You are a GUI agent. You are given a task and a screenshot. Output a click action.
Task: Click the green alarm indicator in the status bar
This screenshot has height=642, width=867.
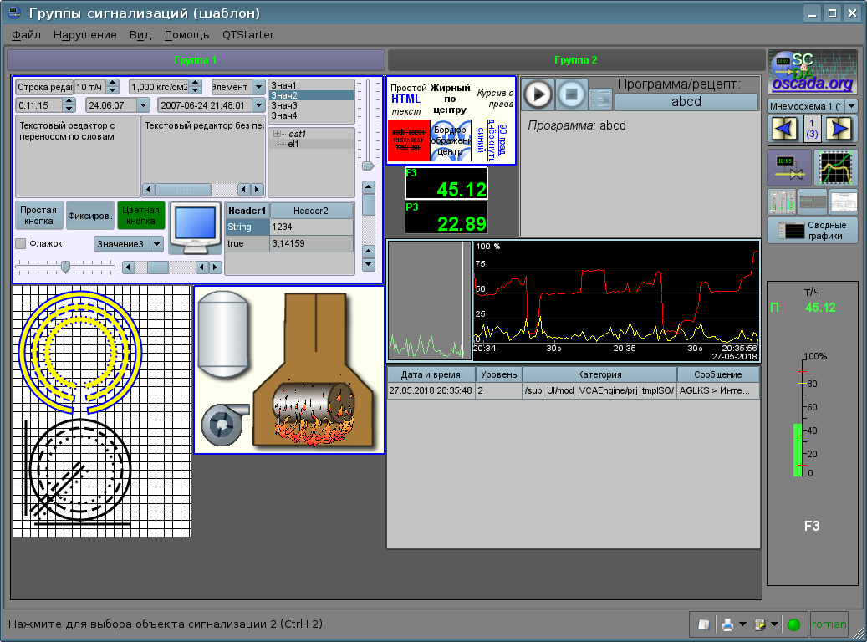coord(793,624)
